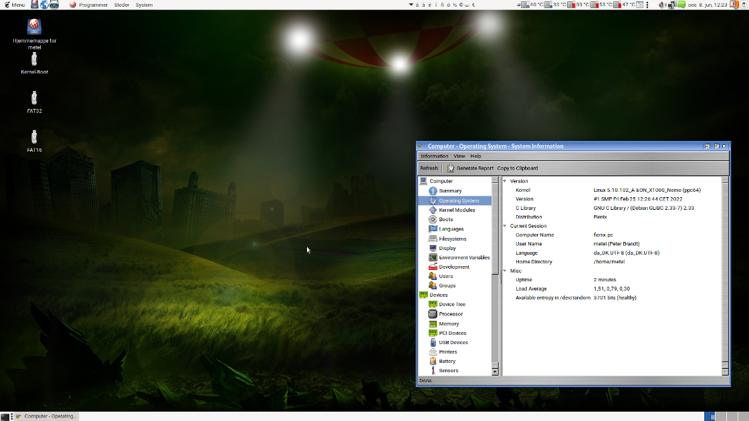Click the Refresh button

pos(429,168)
